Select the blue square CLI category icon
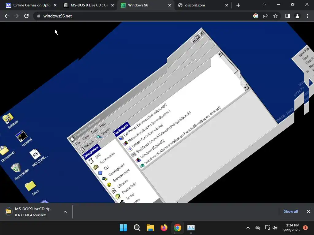 (100, 173)
